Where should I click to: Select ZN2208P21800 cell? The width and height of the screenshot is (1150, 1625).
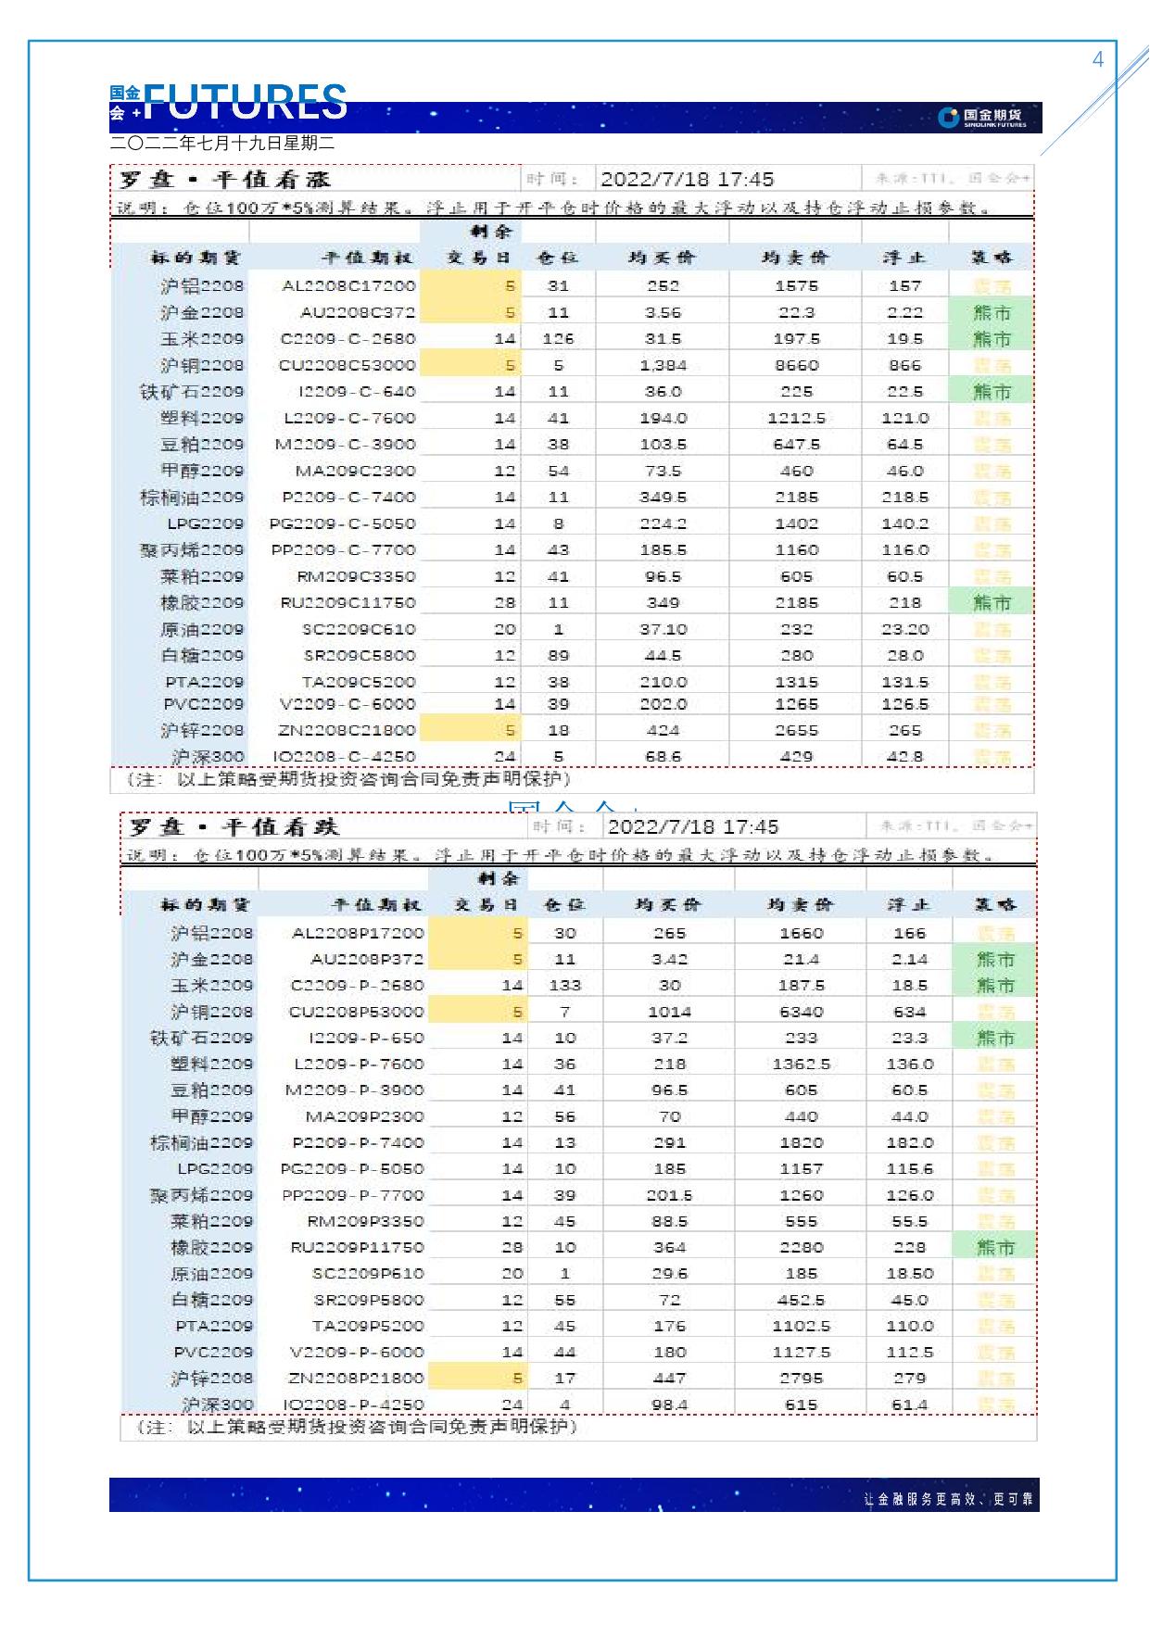(357, 1378)
